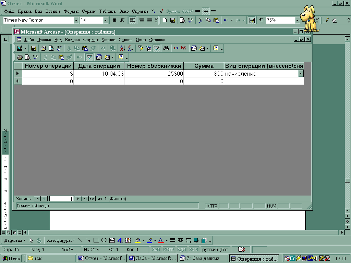Image resolution: width=351 pixels, height=263 pixels.
Task: Click Word's Undo arrow icon
Action: point(226,20)
